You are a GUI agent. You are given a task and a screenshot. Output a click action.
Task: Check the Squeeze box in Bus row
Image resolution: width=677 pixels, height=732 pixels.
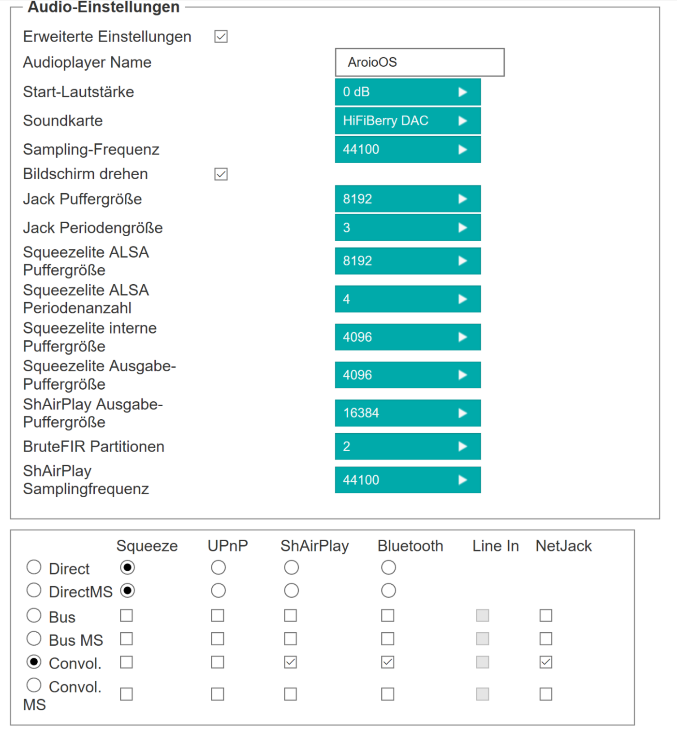click(127, 616)
